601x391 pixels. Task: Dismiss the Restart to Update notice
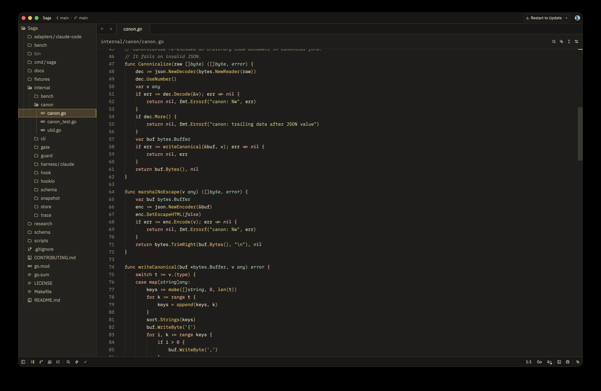(x=566, y=18)
